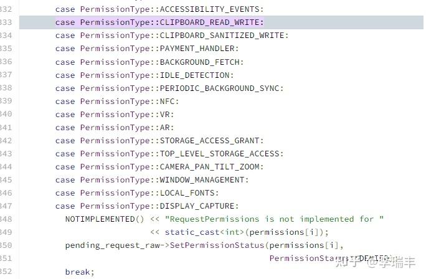Click line number 334 in the gutter
The height and width of the screenshot is (279, 426).
click(x=7, y=35)
